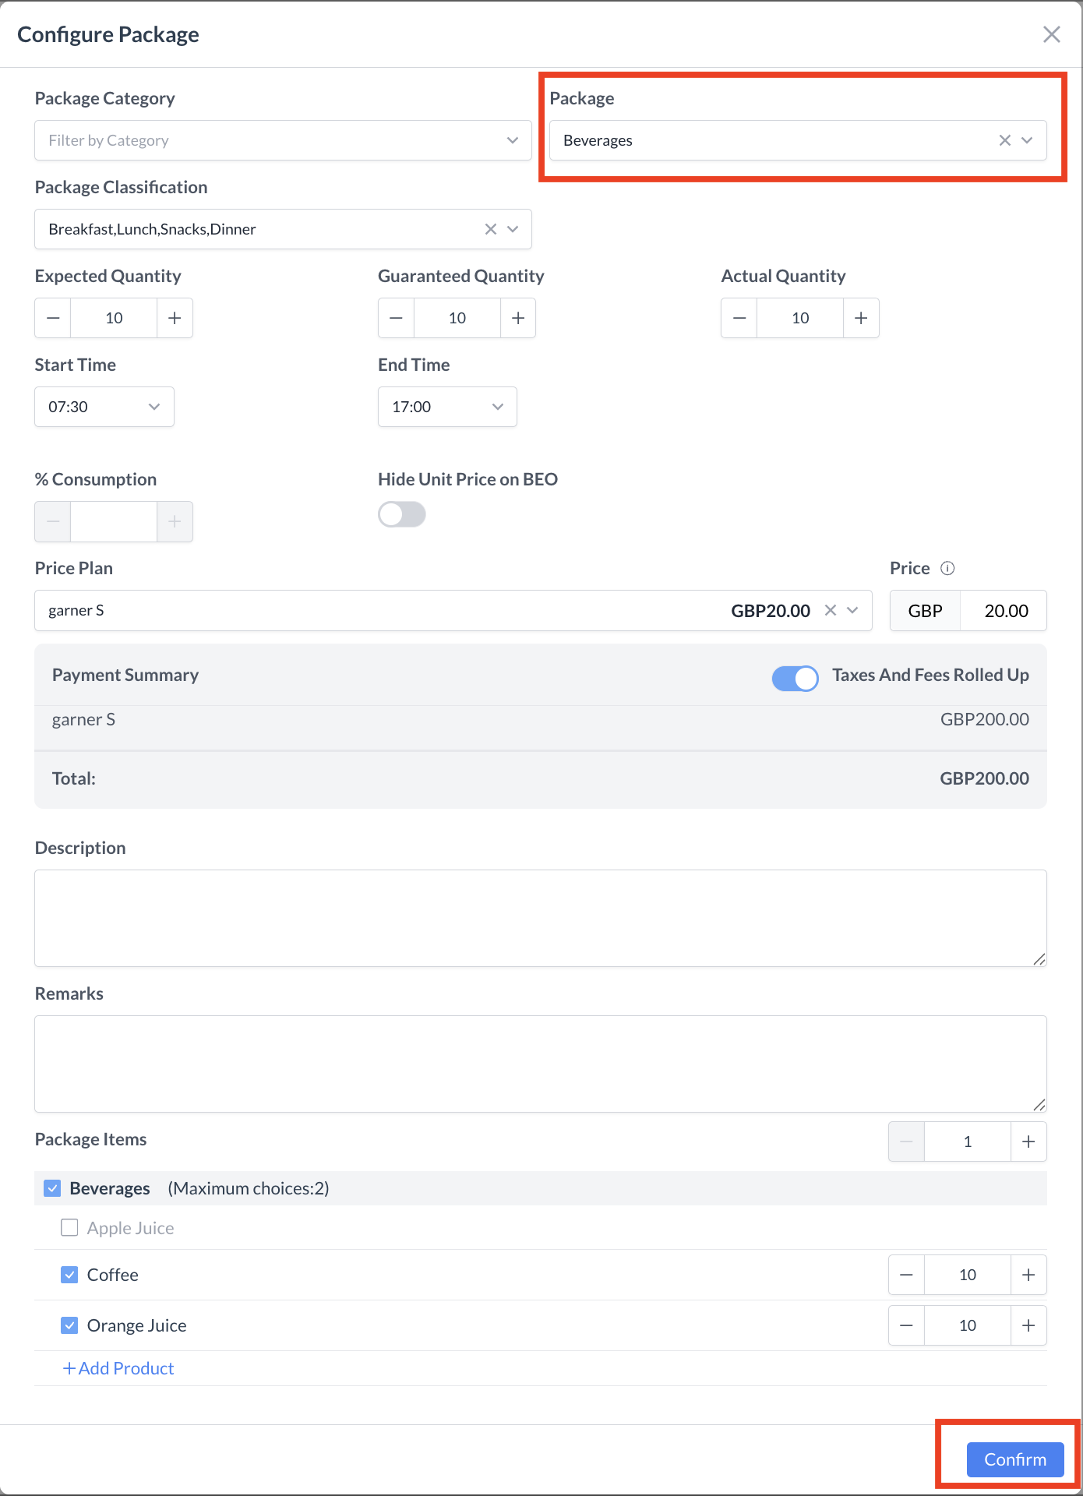The width and height of the screenshot is (1083, 1496).
Task: Increase the Orange Juice quantity
Action: click(1028, 1325)
